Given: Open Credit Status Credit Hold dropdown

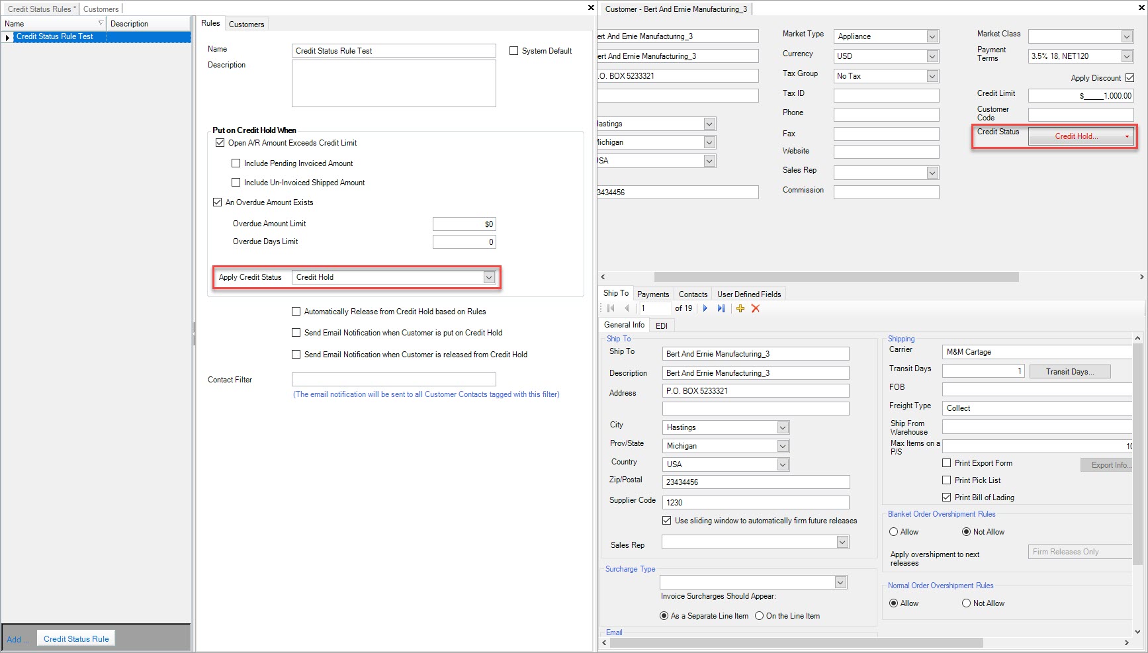Looking at the screenshot, I should (1127, 136).
